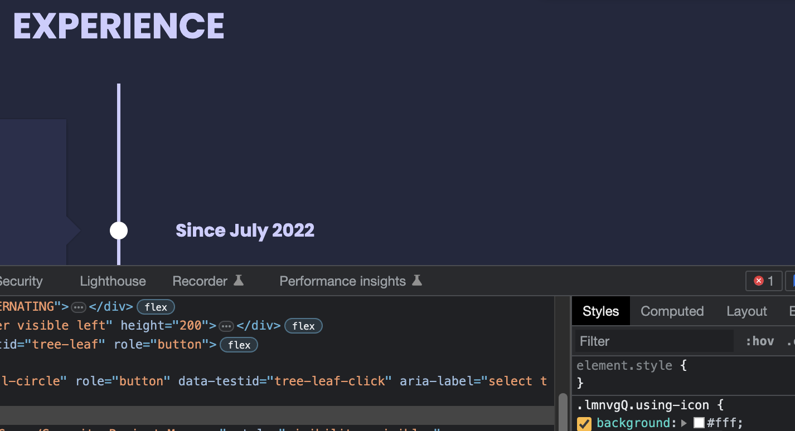Select the Lighthouse panel
The height and width of the screenshot is (431, 795).
click(112, 281)
